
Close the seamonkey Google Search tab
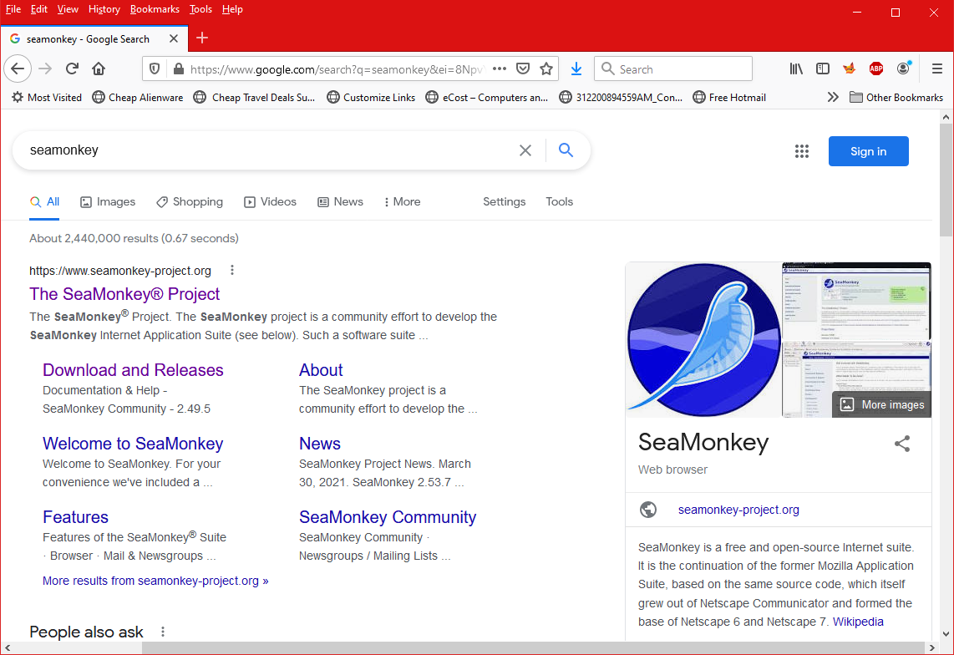point(174,38)
